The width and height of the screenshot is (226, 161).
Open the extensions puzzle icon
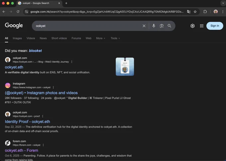205,12
